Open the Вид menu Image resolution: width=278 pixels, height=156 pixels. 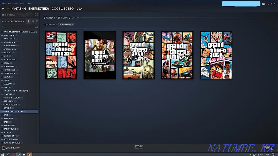(9, 3)
